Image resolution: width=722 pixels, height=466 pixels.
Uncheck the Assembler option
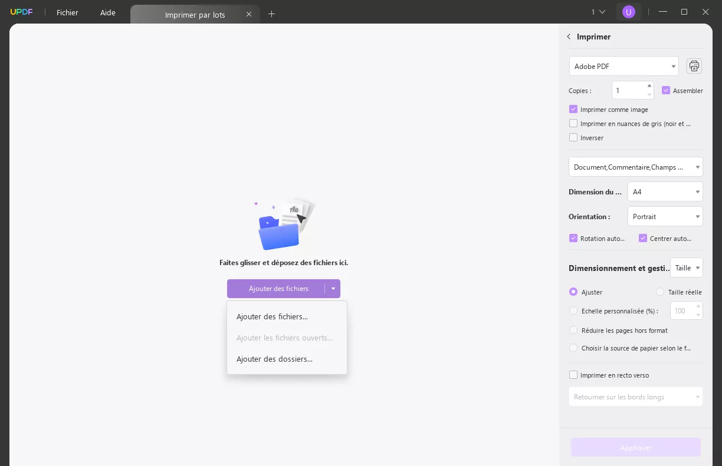[666, 90]
